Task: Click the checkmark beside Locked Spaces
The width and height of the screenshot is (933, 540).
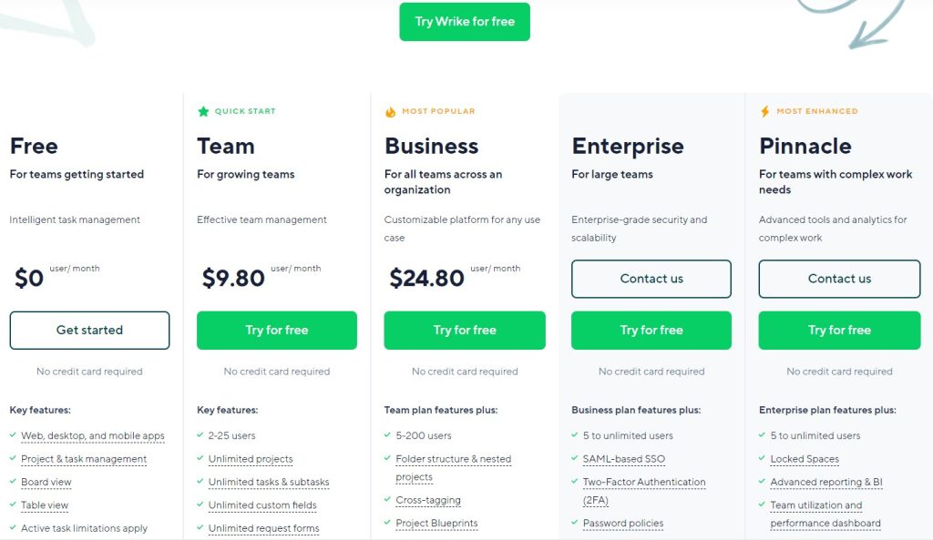Action: click(x=764, y=459)
